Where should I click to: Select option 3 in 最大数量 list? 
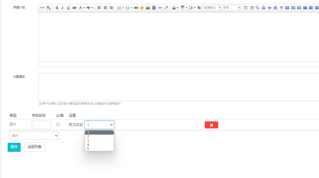point(88,141)
